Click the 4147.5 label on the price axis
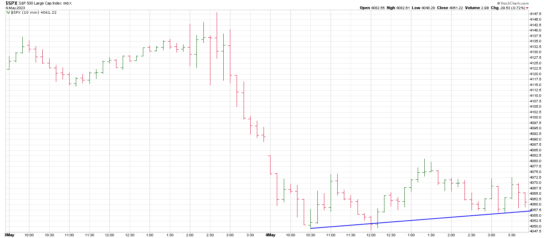The height and width of the screenshot is (238, 547). 535,14
